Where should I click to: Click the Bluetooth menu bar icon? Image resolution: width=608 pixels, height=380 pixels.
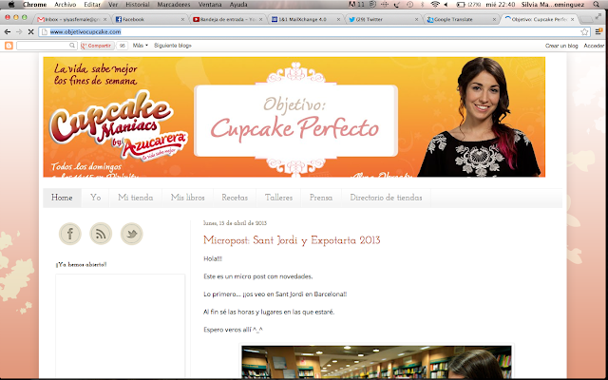point(422,5)
